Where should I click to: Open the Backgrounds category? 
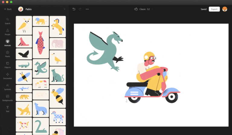point(7,98)
